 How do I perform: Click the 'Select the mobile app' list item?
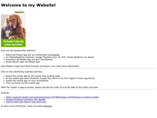[33, 76]
